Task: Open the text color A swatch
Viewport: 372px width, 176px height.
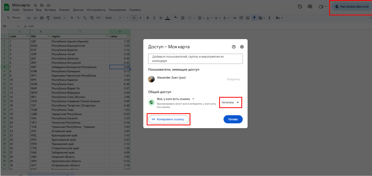Action: [x=168, y=18]
